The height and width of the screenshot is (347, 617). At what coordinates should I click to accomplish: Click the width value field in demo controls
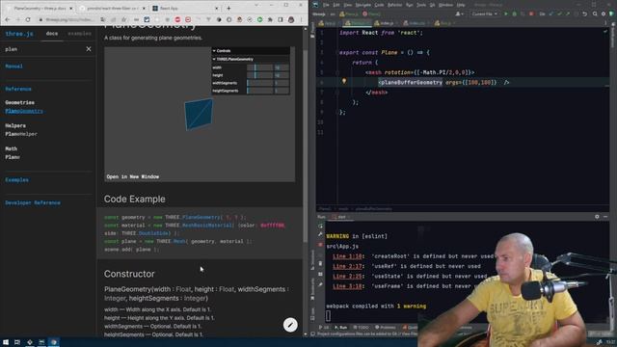282,67
